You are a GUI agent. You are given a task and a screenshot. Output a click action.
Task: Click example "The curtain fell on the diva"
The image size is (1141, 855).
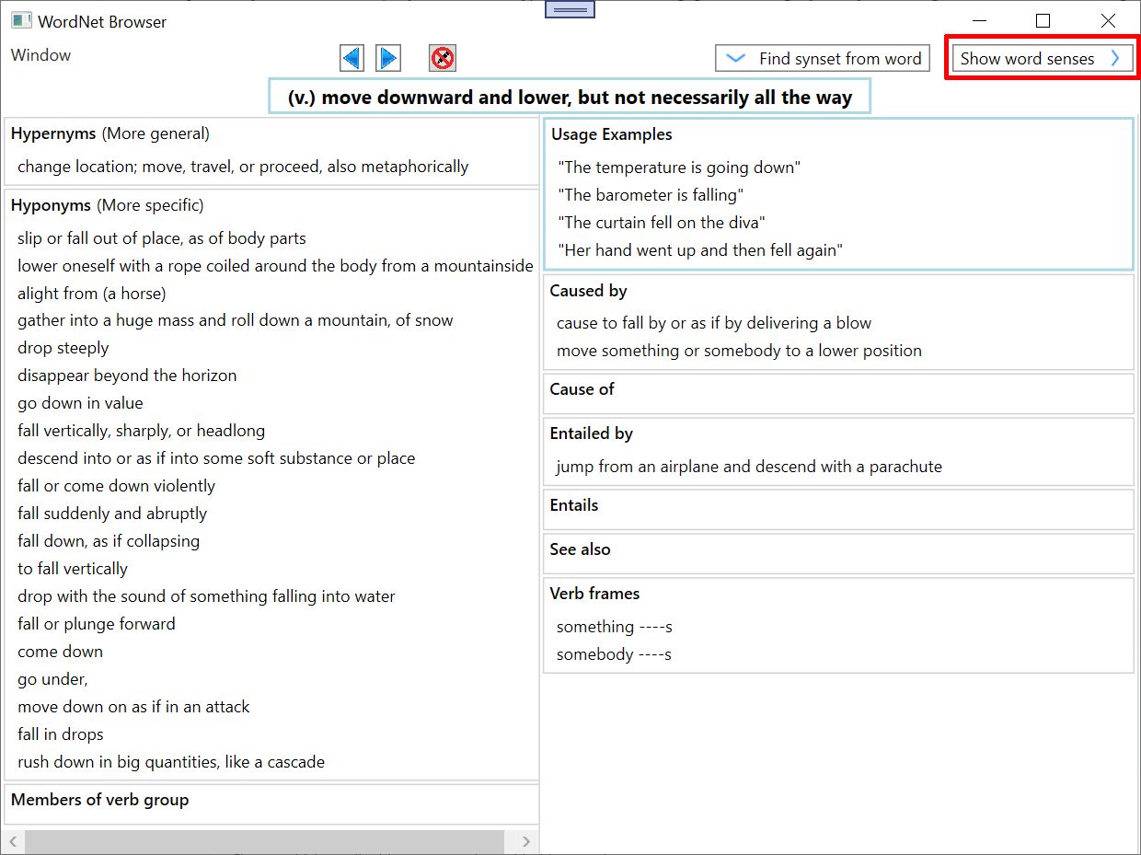[662, 223]
